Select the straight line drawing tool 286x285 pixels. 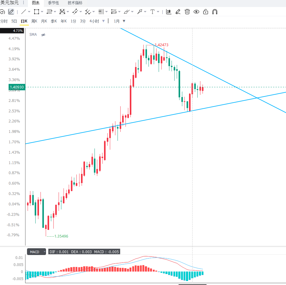[24, 12]
